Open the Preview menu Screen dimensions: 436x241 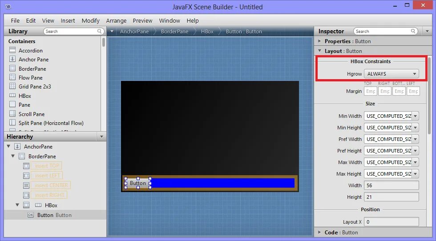point(143,20)
